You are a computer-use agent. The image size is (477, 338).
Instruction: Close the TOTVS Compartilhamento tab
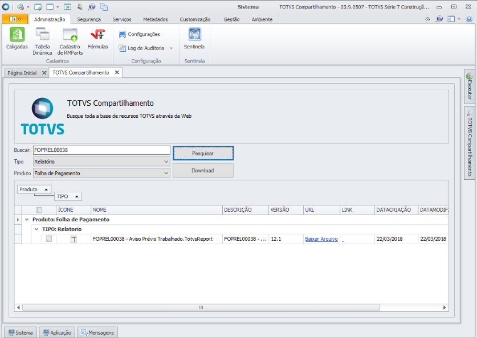click(x=117, y=73)
